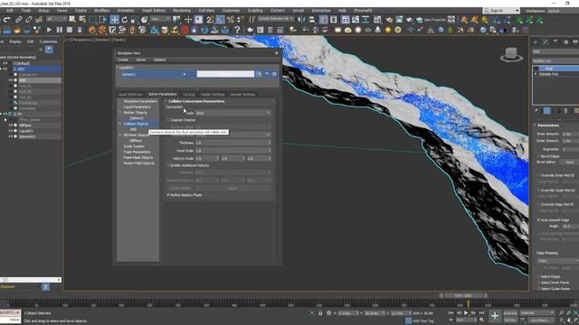Toggle the Coarsen Interior checkbox
Screen dimensions: 579x325
pos(168,120)
